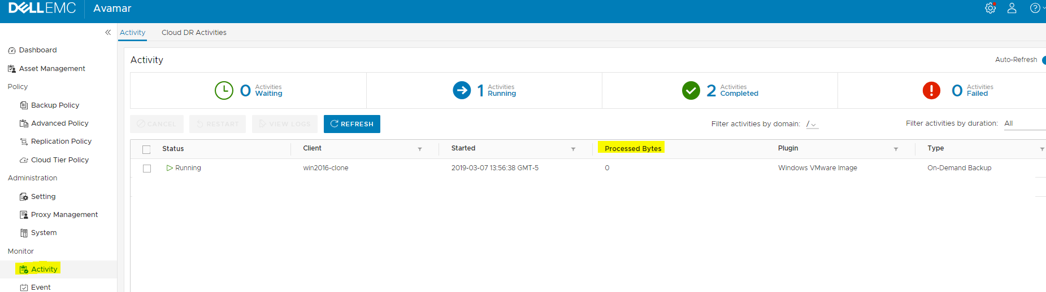Viewport: 1046px width, 292px height.
Task: Click the View Logs button
Action: [x=285, y=124]
